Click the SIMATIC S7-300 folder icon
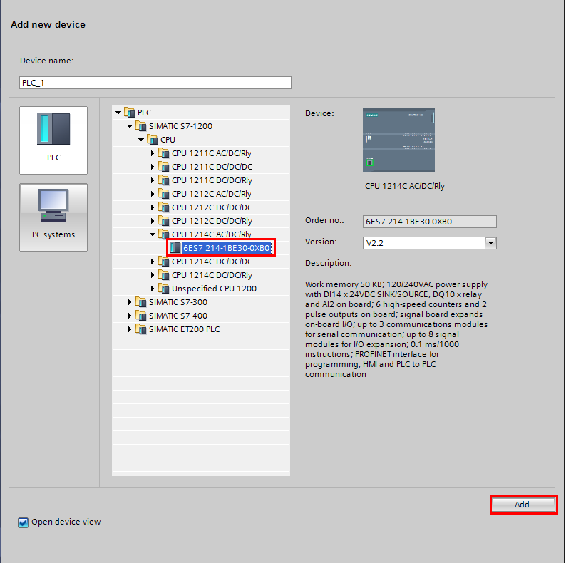 tap(140, 302)
